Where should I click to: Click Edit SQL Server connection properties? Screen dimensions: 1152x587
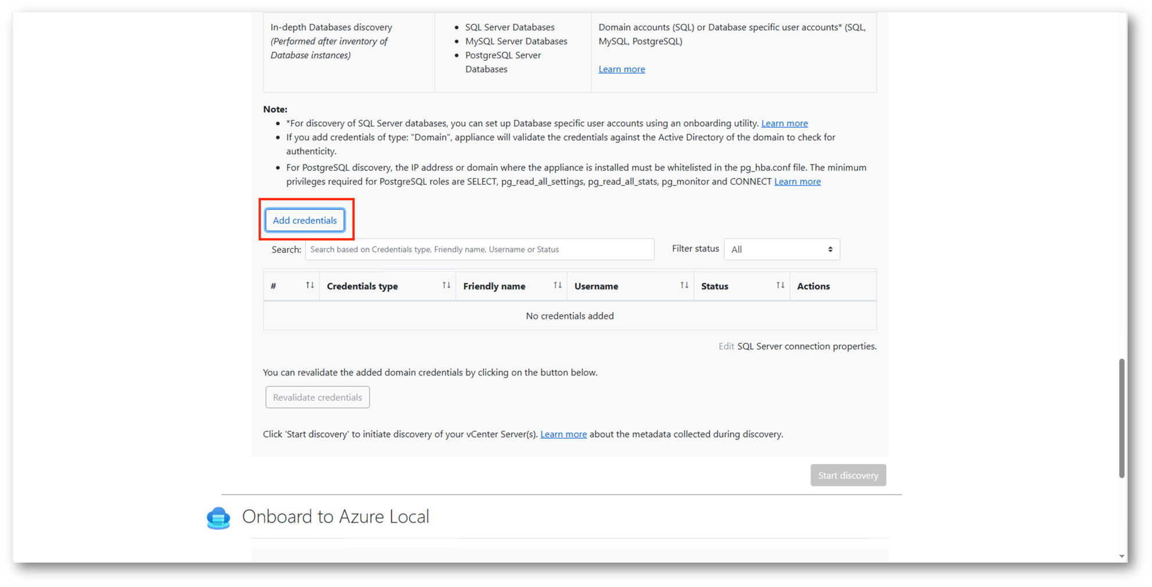click(x=726, y=346)
